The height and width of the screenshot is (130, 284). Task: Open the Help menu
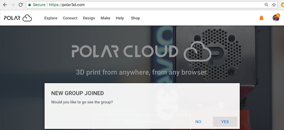(120, 18)
